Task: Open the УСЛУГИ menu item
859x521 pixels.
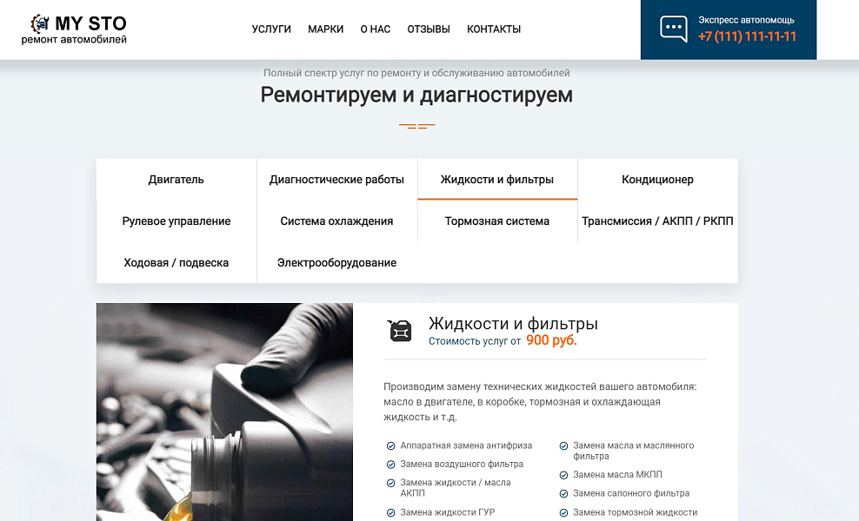Action: 270,29
